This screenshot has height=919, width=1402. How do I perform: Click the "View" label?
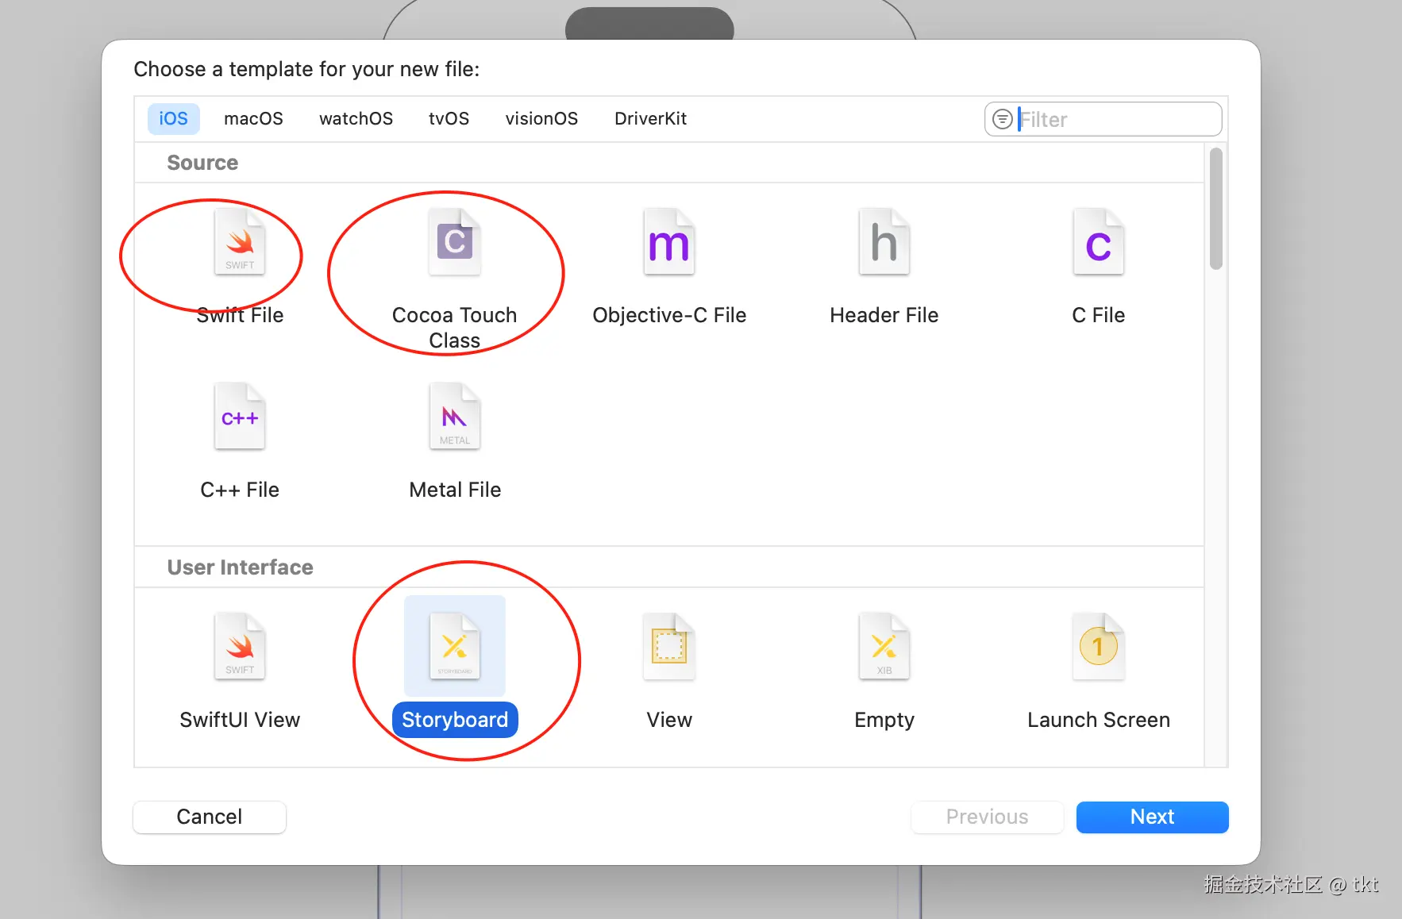click(669, 720)
